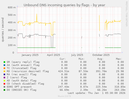Click DO flag average value 66.26m
129x99 pixels.
coord(102,90)
